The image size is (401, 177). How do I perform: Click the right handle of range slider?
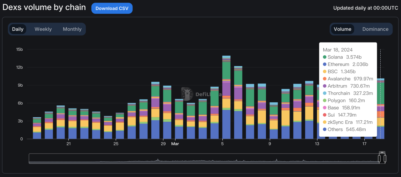pos(385,159)
